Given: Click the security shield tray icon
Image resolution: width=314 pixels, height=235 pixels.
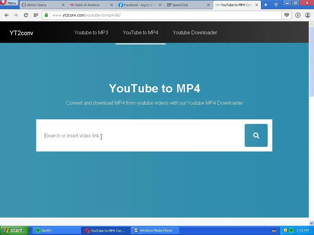Looking at the screenshot, I should click(x=285, y=231).
